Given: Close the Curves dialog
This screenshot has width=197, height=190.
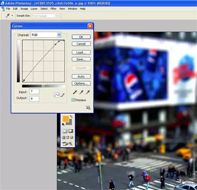Looking at the screenshot, I should [90, 26].
